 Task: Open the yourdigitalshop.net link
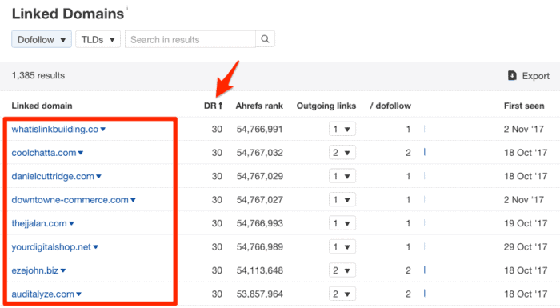pos(51,247)
